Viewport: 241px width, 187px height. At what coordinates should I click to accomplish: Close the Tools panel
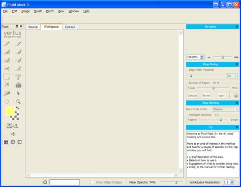point(21,26)
